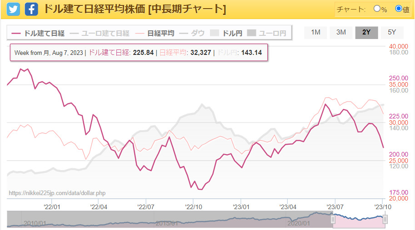Toggle 日経平均 line in legend

[x=155, y=33]
